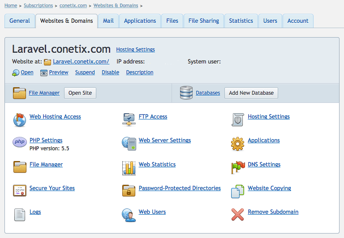This screenshot has height=238, width=344.
Task: Click the 'System user:' label
Action: click(204, 62)
